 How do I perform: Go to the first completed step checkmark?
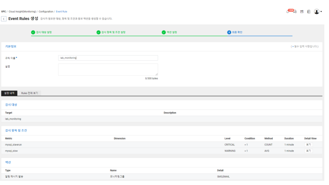[x=33, y=32]
